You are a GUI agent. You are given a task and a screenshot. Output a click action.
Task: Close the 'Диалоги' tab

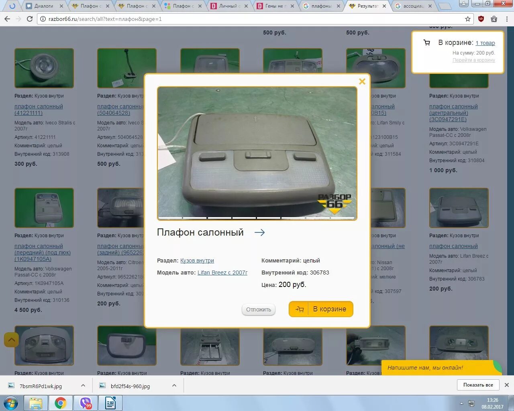point(61,6)
